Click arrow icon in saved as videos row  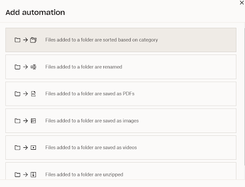(x=25, y=148)
